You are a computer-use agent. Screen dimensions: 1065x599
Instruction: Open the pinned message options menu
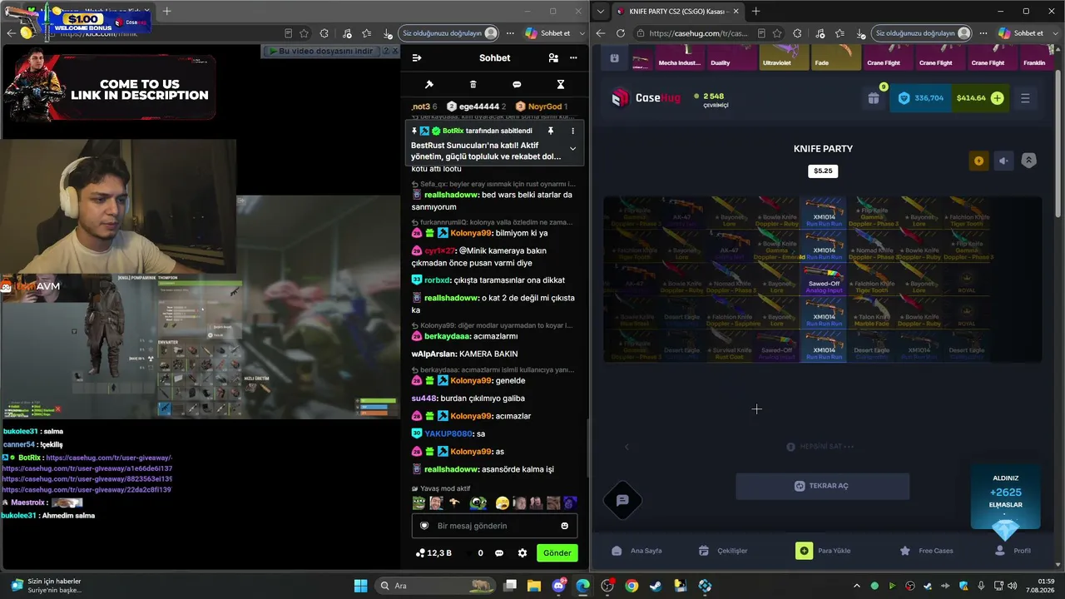click(572, 131)
